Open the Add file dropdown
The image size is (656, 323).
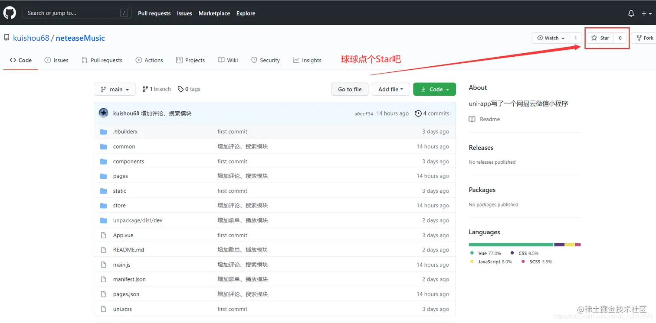click(390, 89)
